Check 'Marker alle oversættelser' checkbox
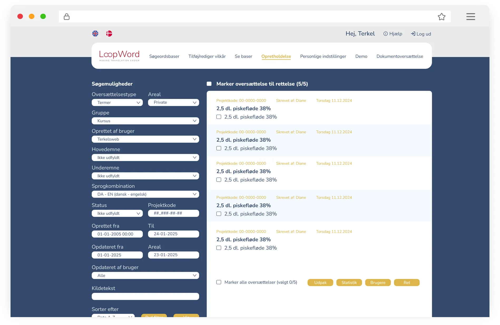The width and height of the screenshot is (500, 325). [219, 282]
